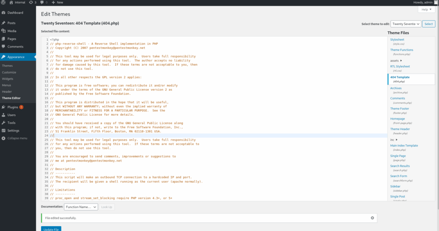This screenshot has height=231, width=439.
Task: Open the Function Name documentation dropdown
Action: (x=81, y=207)
